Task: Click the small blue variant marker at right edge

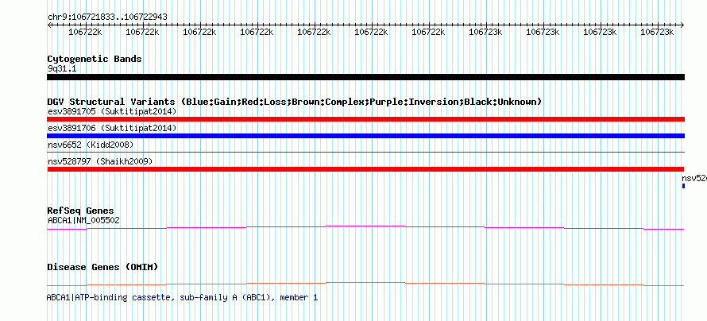Action: pyautogui.click(x=683, y=186)
